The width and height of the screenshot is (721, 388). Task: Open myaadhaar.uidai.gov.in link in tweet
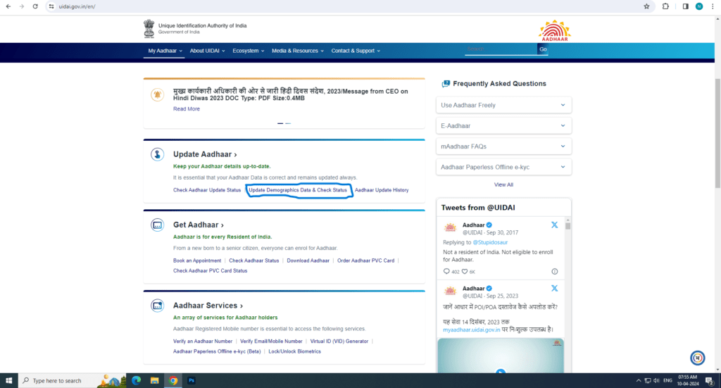tap(471, 330)
